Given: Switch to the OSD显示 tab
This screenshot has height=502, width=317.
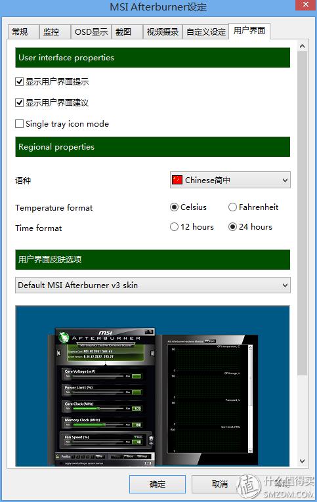Looking at the screenshot, I should (91, 31).
